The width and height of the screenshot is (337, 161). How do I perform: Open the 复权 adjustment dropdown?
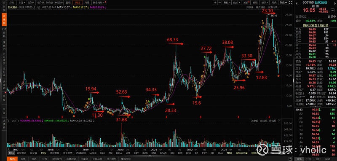[x=227, y=3]
